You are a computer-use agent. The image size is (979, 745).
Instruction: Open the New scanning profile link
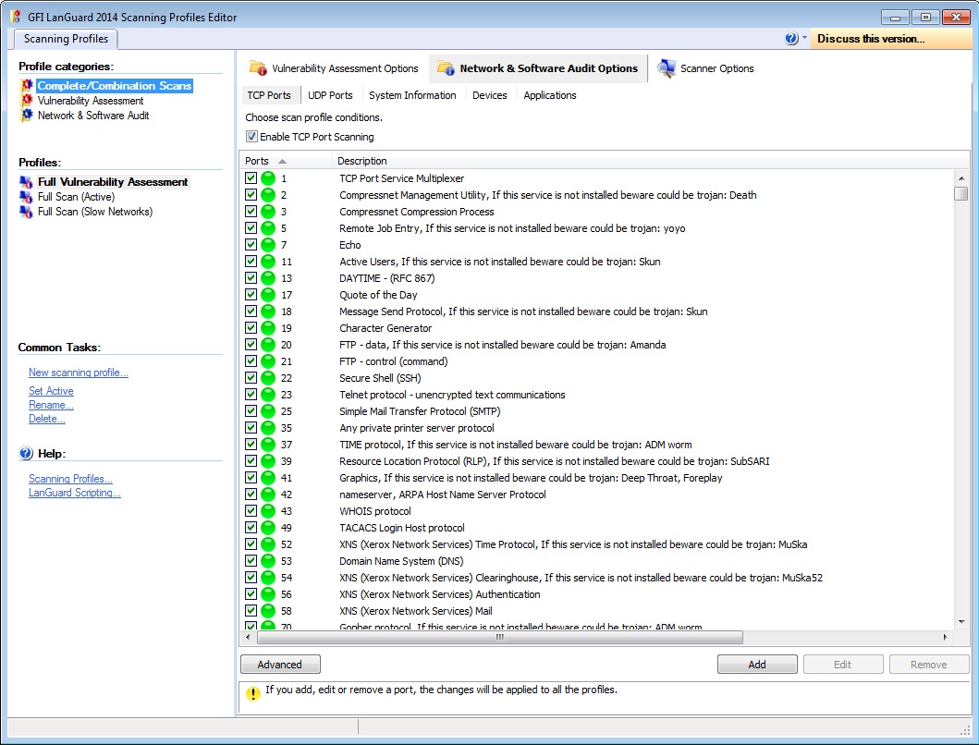tap(78, 372)
